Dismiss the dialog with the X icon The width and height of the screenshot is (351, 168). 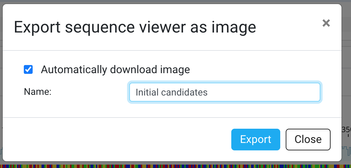[326, 23]
